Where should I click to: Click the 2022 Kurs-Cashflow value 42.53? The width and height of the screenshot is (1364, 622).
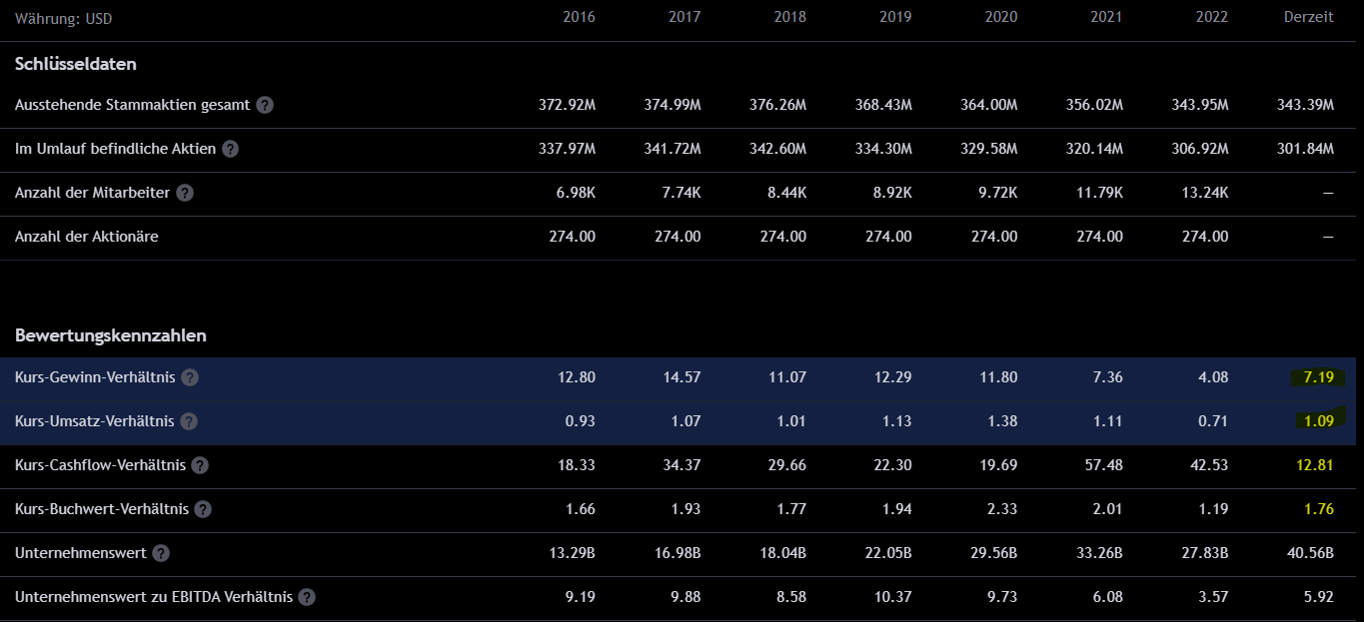click(x=1208, y=465)
